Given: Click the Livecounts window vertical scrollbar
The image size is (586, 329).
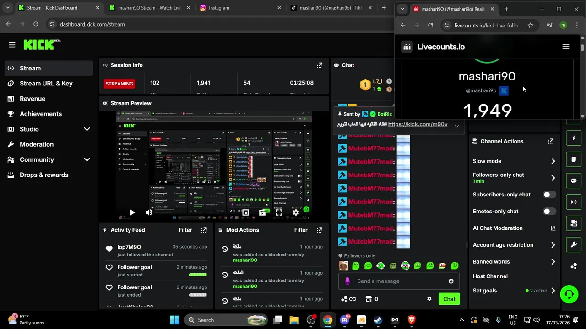Looking at the screenshot, I should click(x=582, y=48).
